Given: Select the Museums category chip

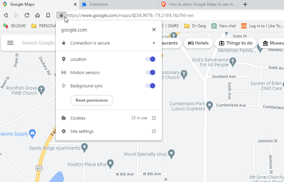Looking at the screenshot, I should 271,43.
